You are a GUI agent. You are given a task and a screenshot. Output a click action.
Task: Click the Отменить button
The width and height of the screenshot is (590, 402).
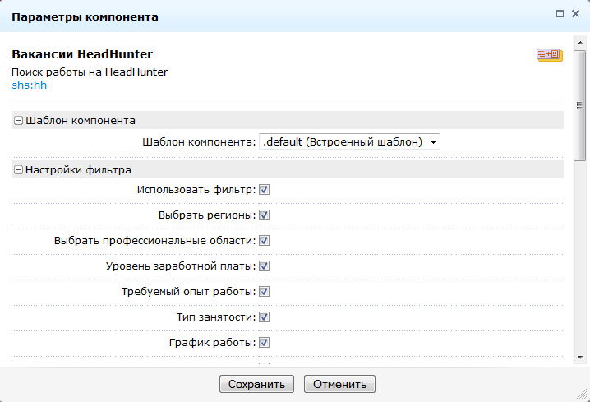339,384
